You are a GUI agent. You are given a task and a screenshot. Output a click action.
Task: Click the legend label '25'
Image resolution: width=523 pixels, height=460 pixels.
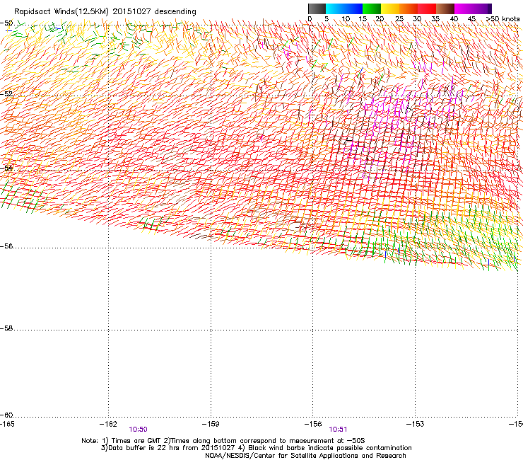pos(399,18)
